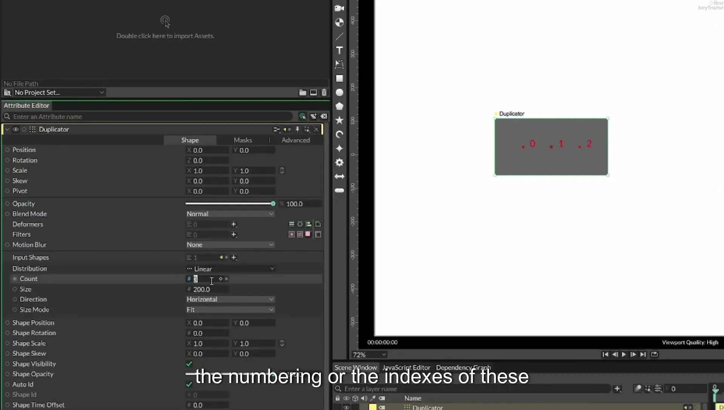The image size is (724, 410).
Task: Toggle the Auto Id checkbox
Action: coord(189,384)
